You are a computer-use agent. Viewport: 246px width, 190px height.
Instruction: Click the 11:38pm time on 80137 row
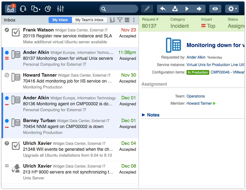127,52
